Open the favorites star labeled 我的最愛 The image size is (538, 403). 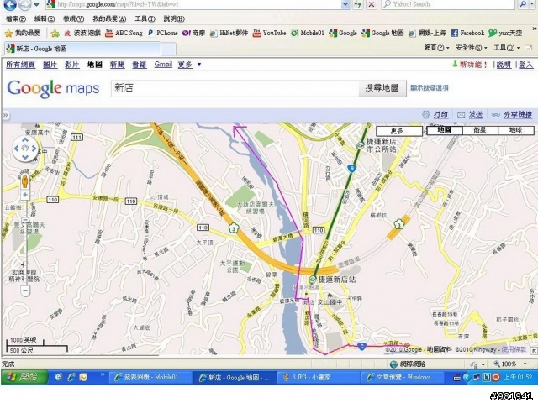tap(23, 33)
